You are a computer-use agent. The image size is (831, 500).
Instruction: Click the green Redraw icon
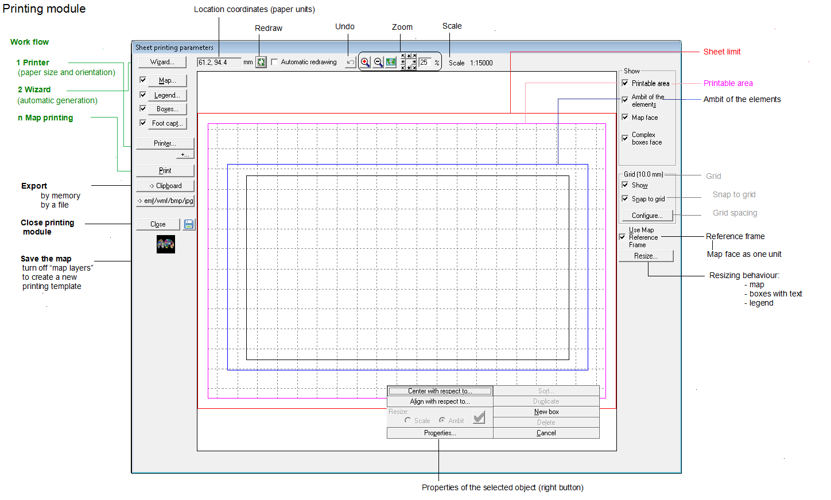coord(261,62)
